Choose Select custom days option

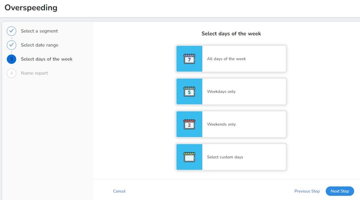[231, 157]
